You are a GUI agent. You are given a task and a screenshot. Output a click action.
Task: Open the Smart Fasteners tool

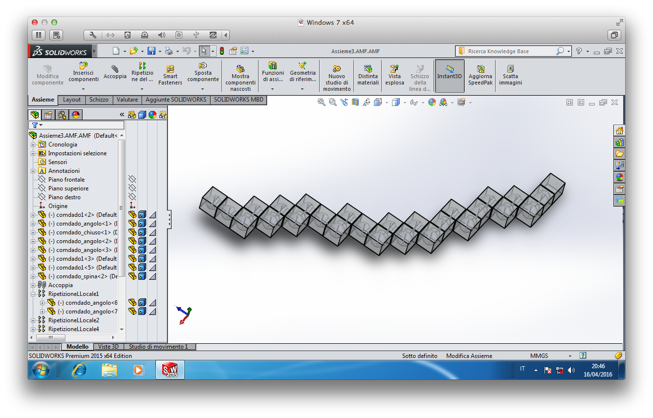(x=170, y=75)
